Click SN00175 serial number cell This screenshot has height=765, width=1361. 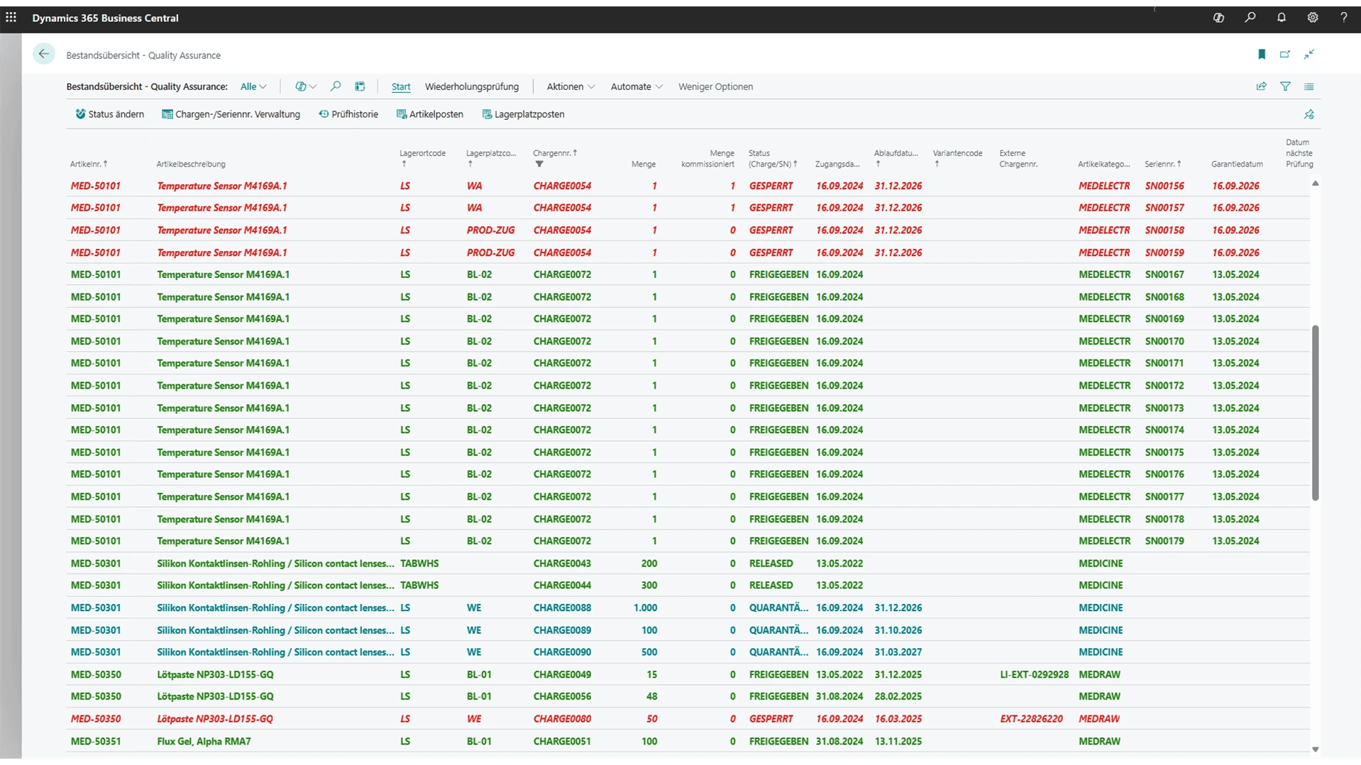pyautogui.click(x=1164, y=452)
